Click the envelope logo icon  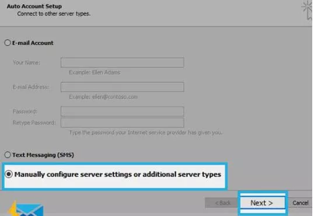pos(26,209)
